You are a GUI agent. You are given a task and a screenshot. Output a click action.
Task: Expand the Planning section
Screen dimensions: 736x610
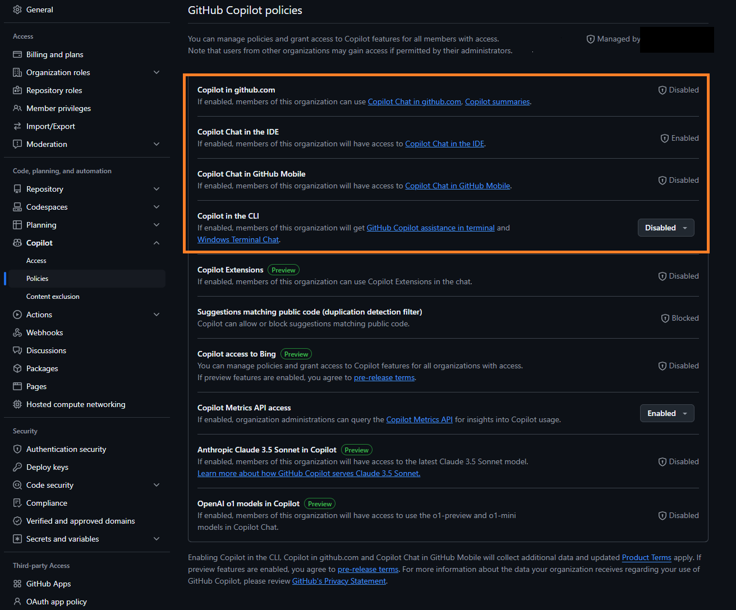[157, 225]
